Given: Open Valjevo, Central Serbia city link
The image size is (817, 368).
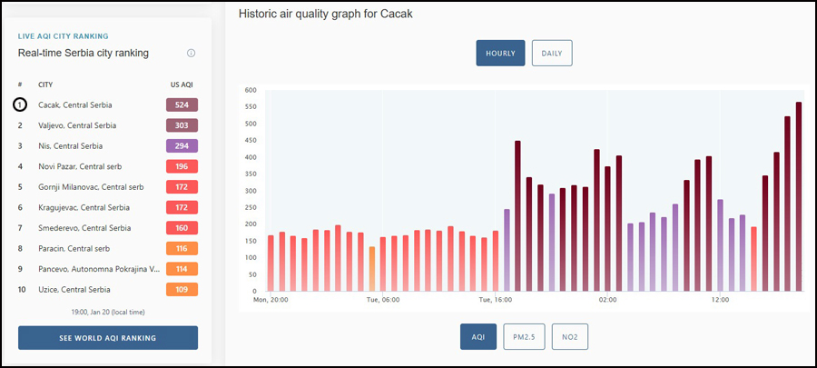Looking at the screenshot, I should pos(77,125).
